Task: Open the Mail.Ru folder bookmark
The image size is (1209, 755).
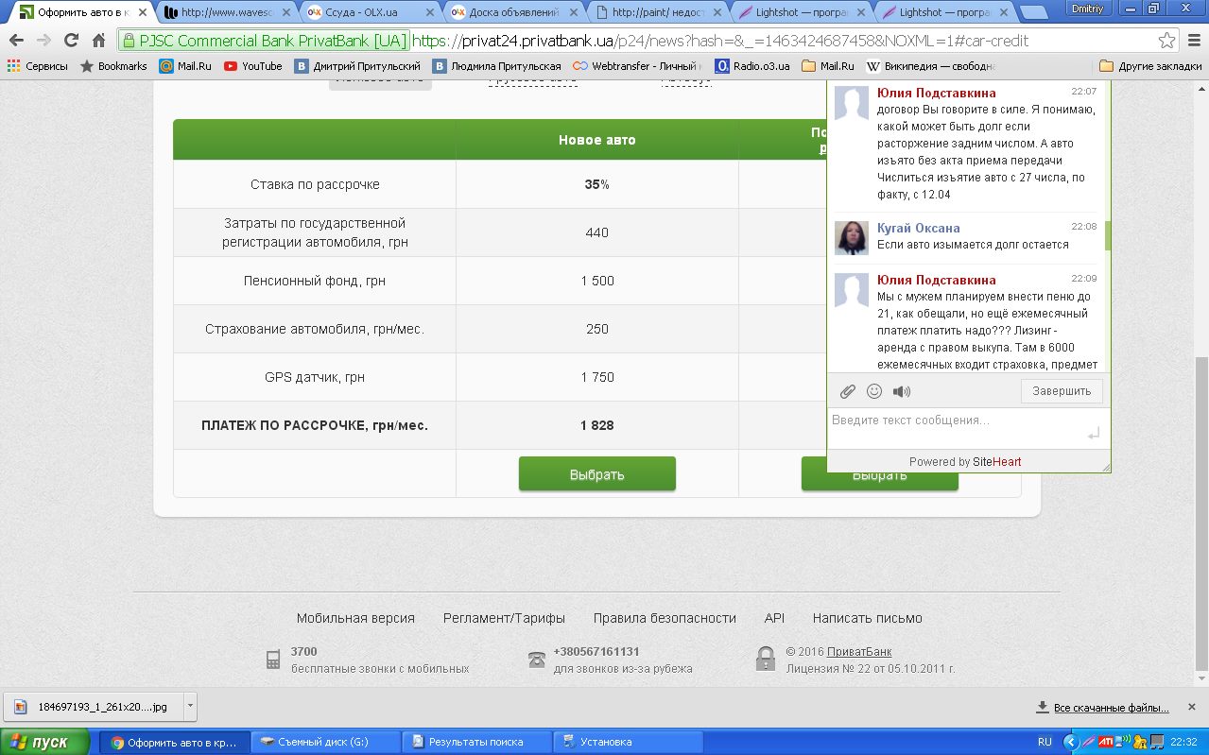Action: tap(828, 66)
